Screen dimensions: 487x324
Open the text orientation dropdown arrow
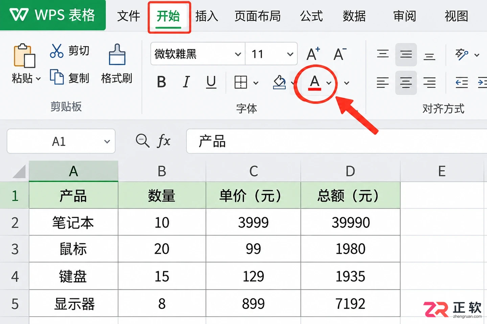(477, 55)
